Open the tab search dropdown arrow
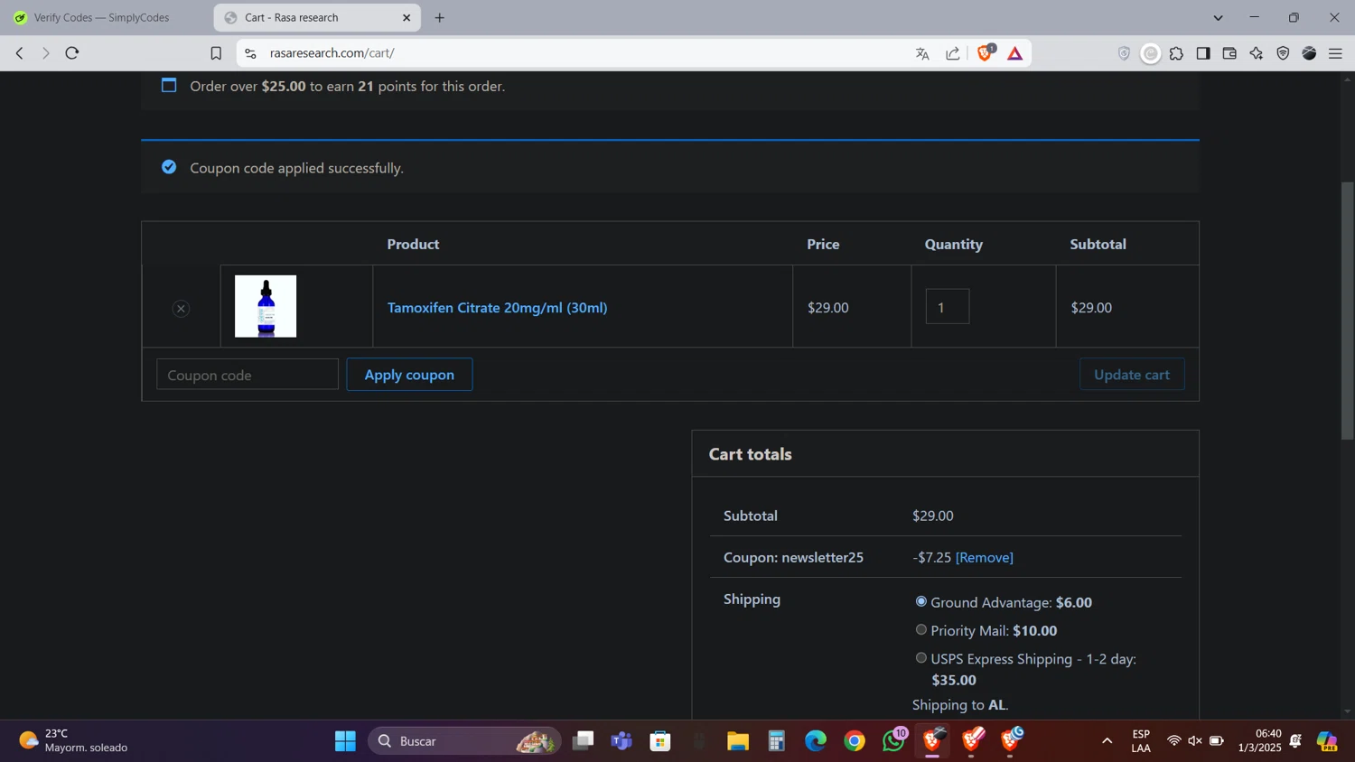 [x=1218, y=18]
